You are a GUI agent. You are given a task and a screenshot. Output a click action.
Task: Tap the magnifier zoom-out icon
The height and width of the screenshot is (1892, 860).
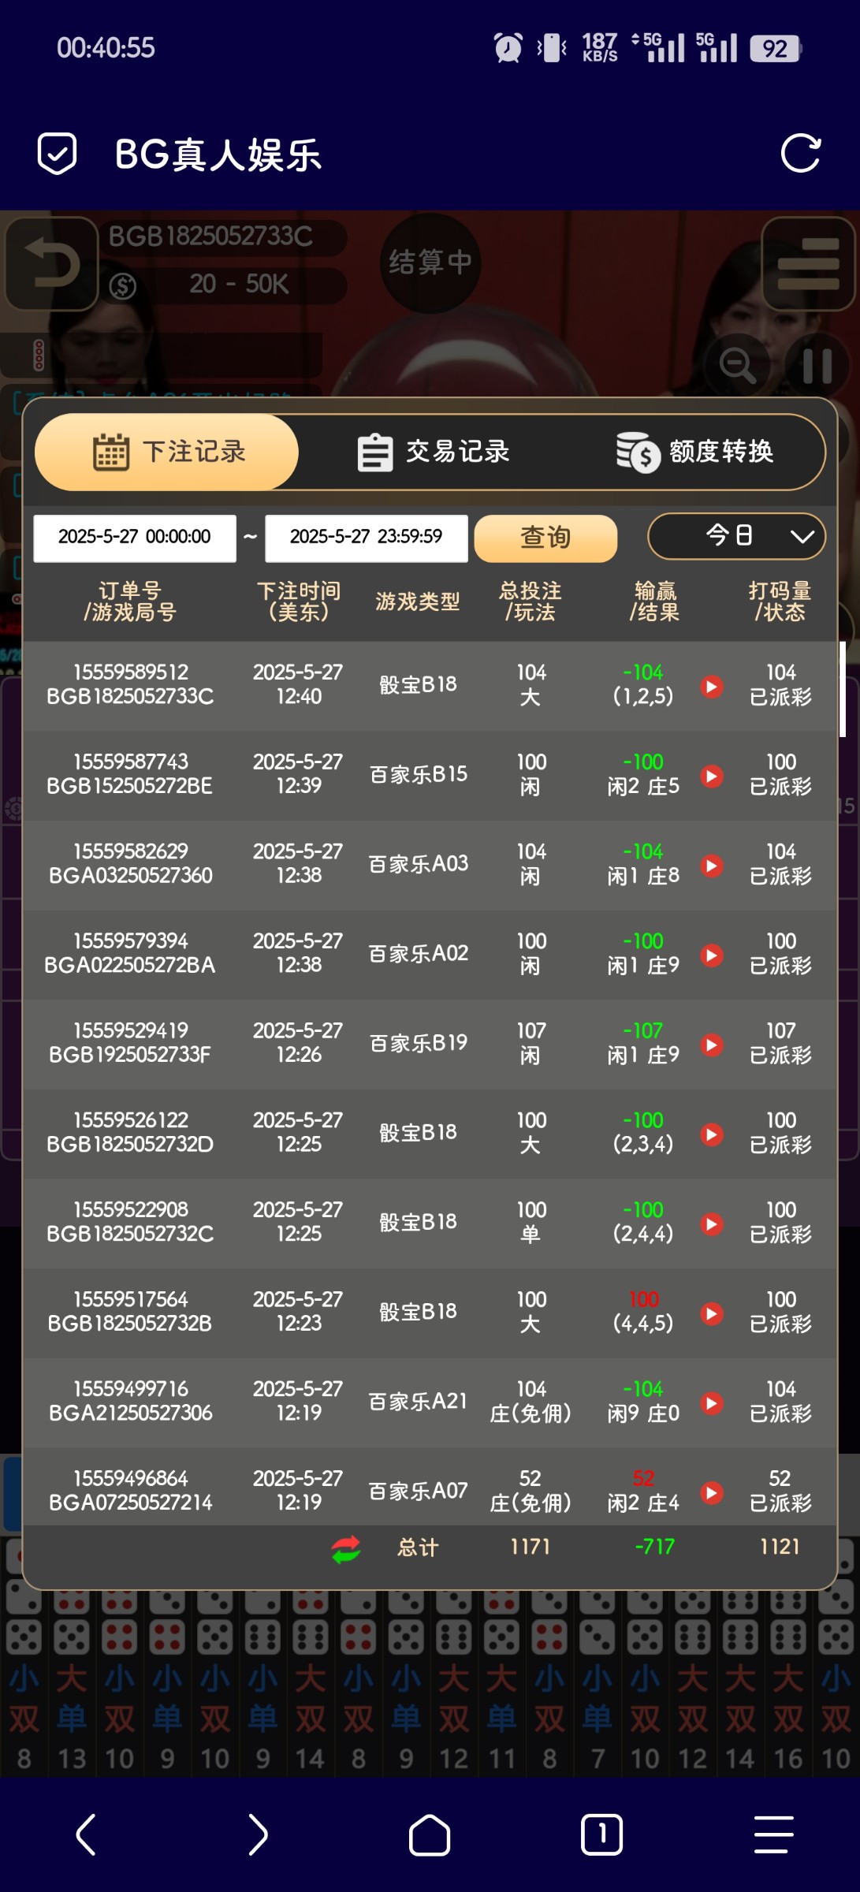(x=738, y=364)
